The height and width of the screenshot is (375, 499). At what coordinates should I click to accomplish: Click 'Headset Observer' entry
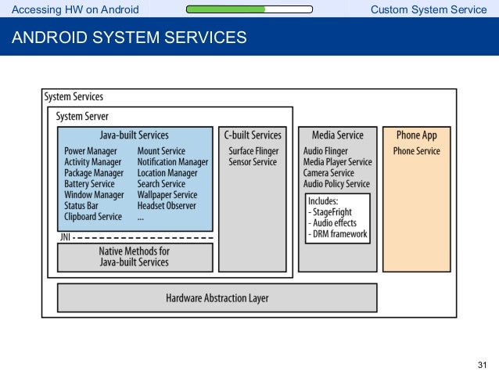tap(167, 205)
